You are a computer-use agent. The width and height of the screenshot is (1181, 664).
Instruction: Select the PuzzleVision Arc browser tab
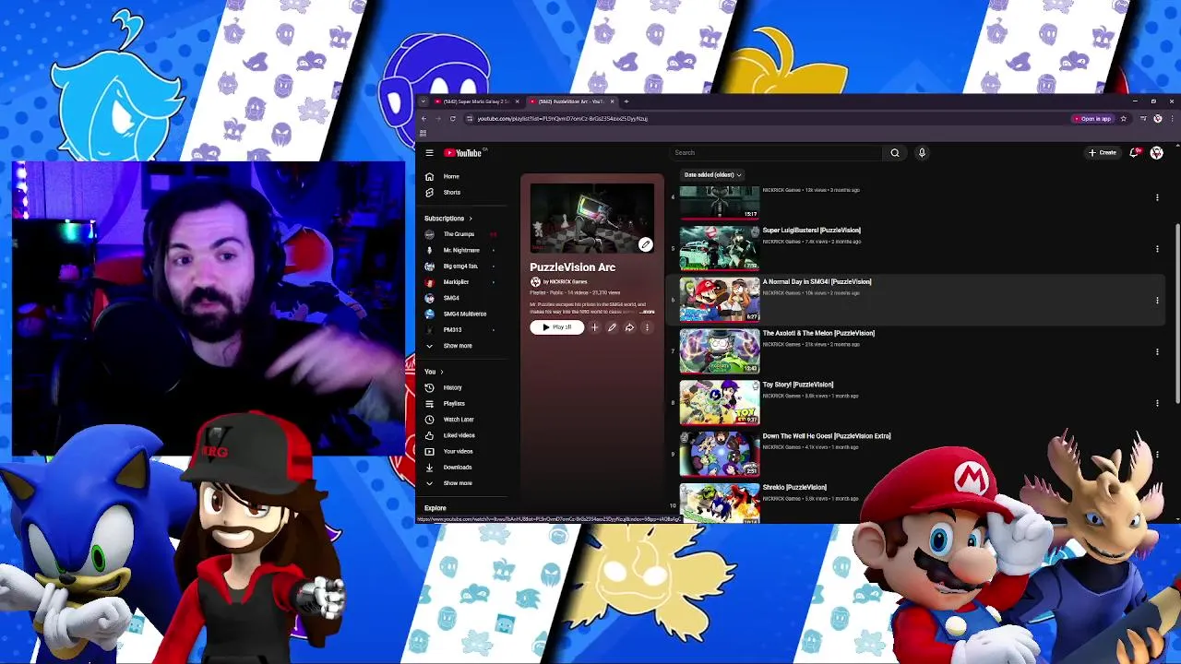point(568,101)
